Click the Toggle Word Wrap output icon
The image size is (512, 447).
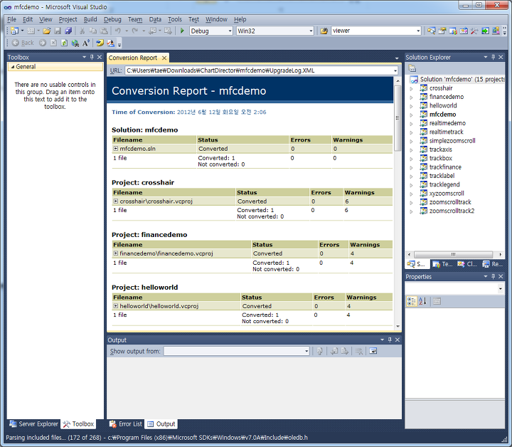click(373, 351)
